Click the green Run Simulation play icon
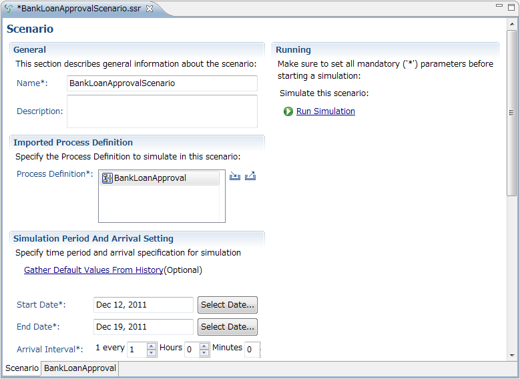The image size is (520, 379). coord(288,111)
